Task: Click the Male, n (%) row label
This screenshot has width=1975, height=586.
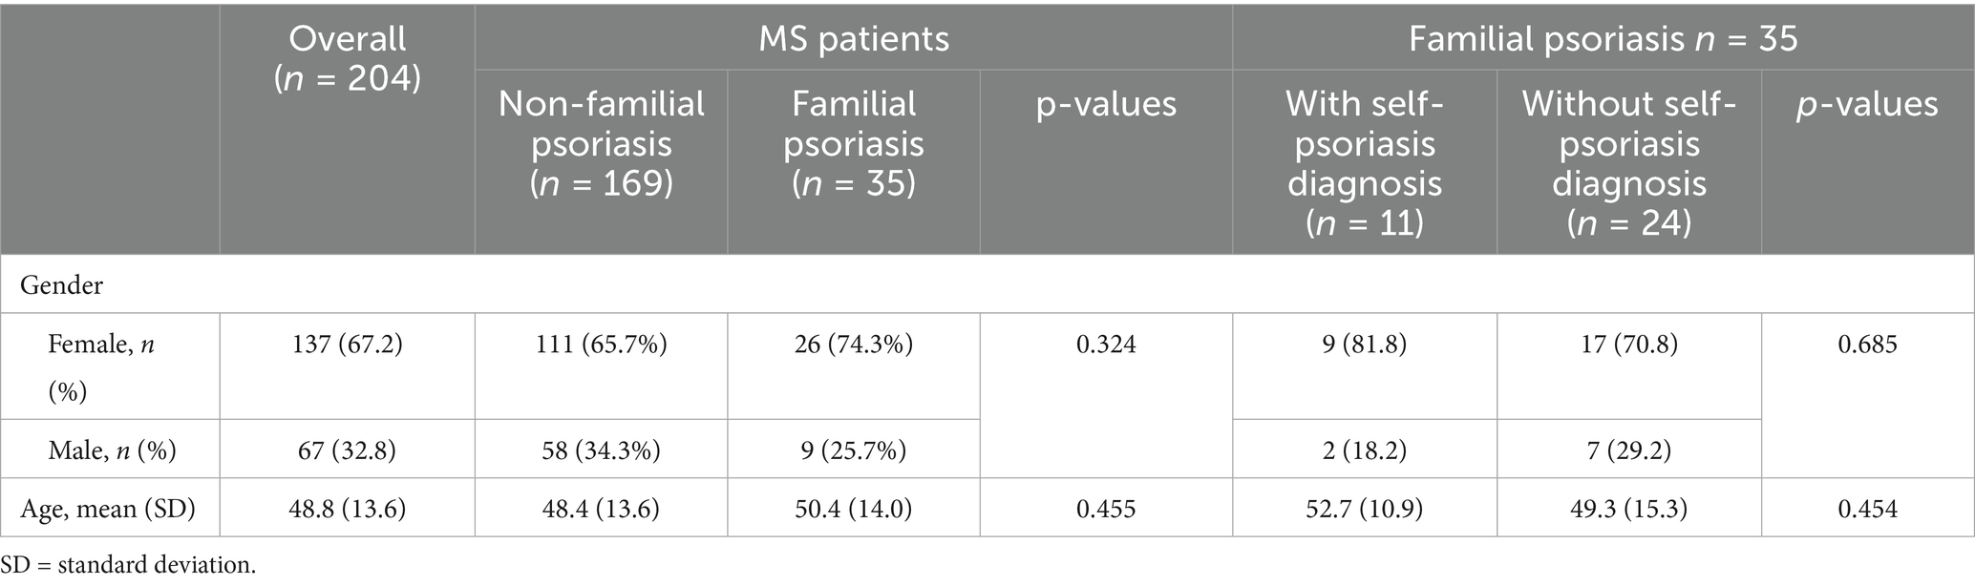Action: click(x=112, y=450)
